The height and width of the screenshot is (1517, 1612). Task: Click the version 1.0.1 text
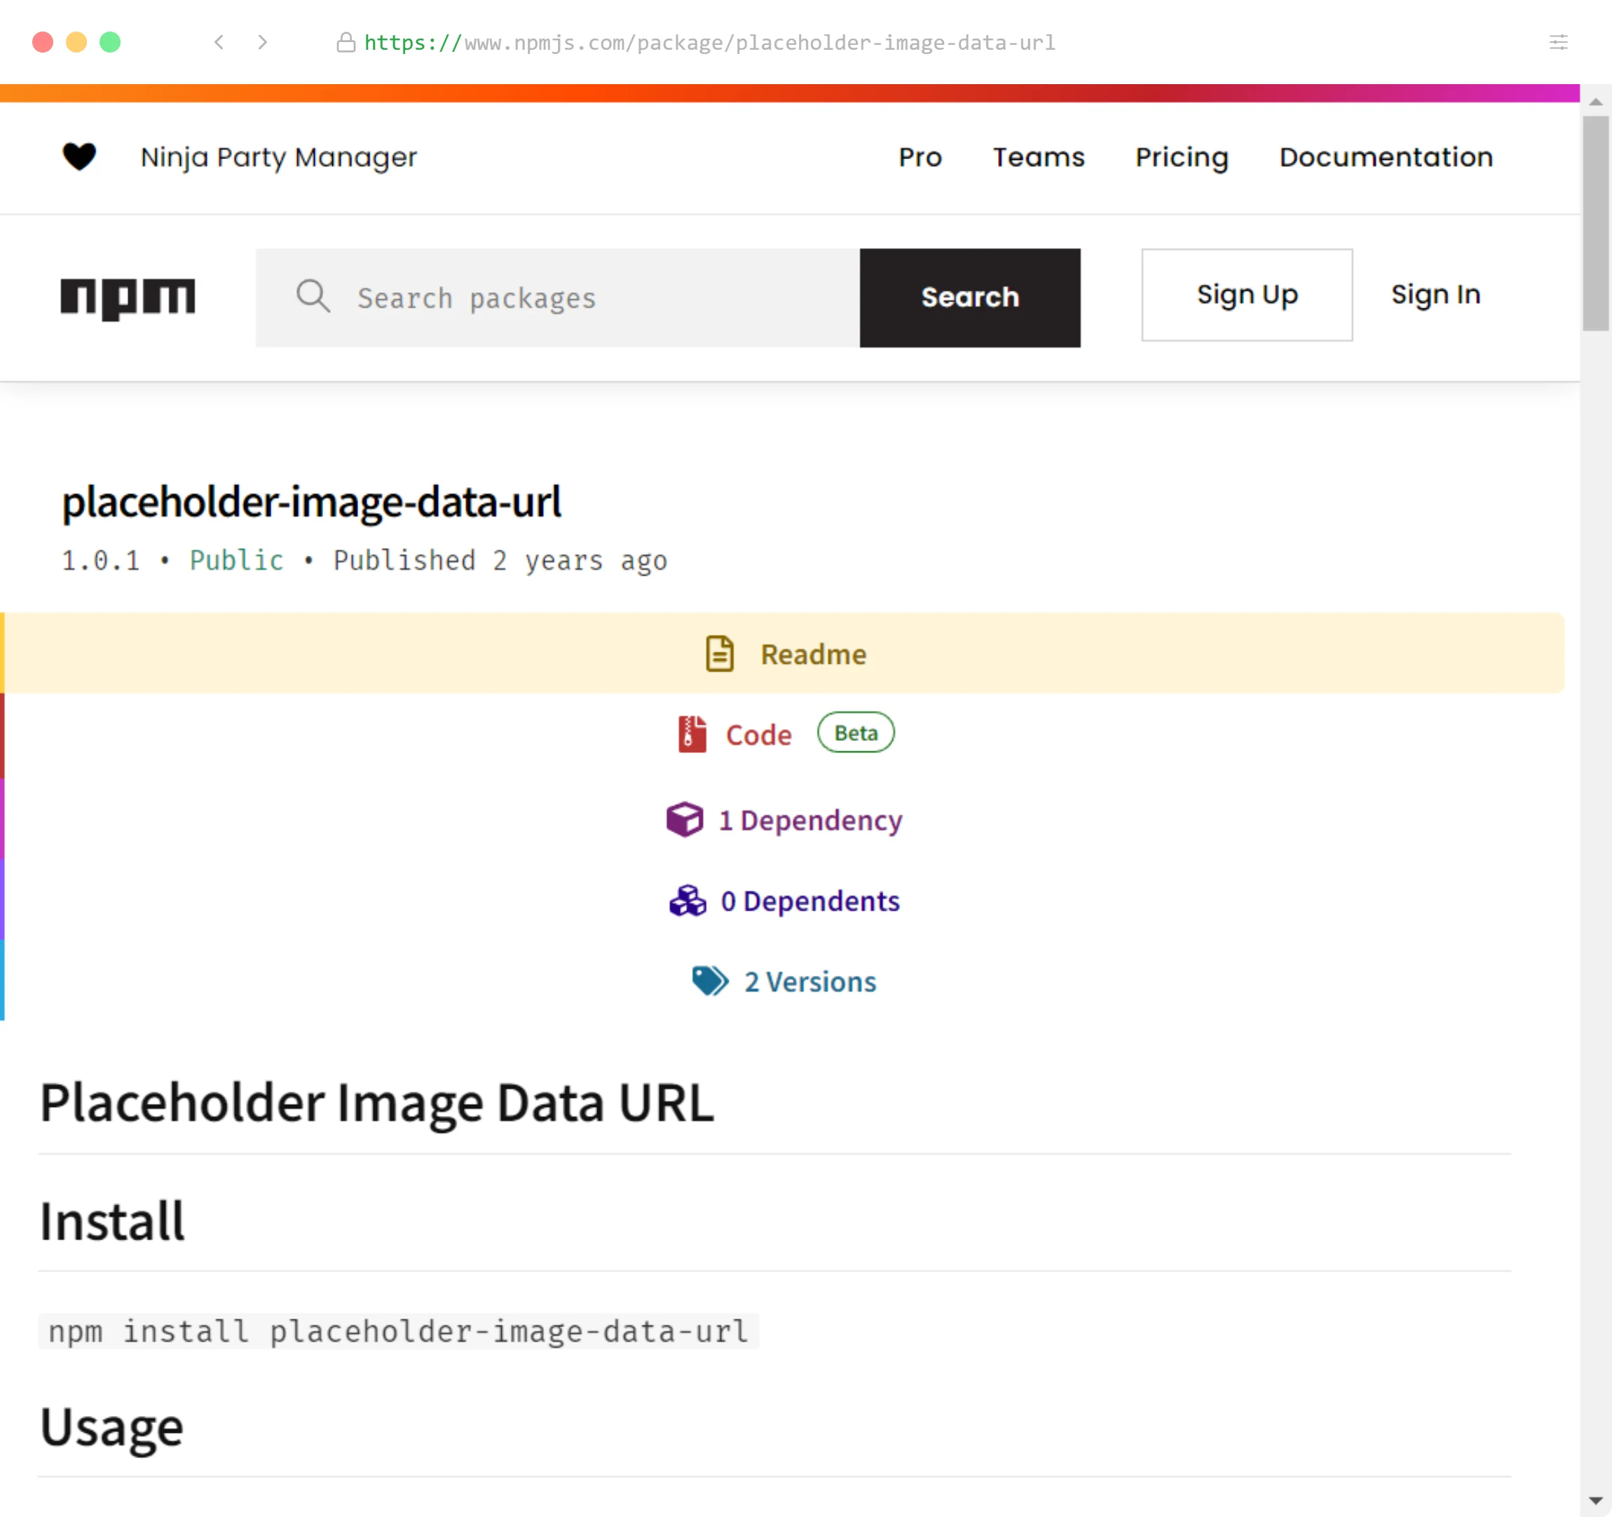(100, 561)
